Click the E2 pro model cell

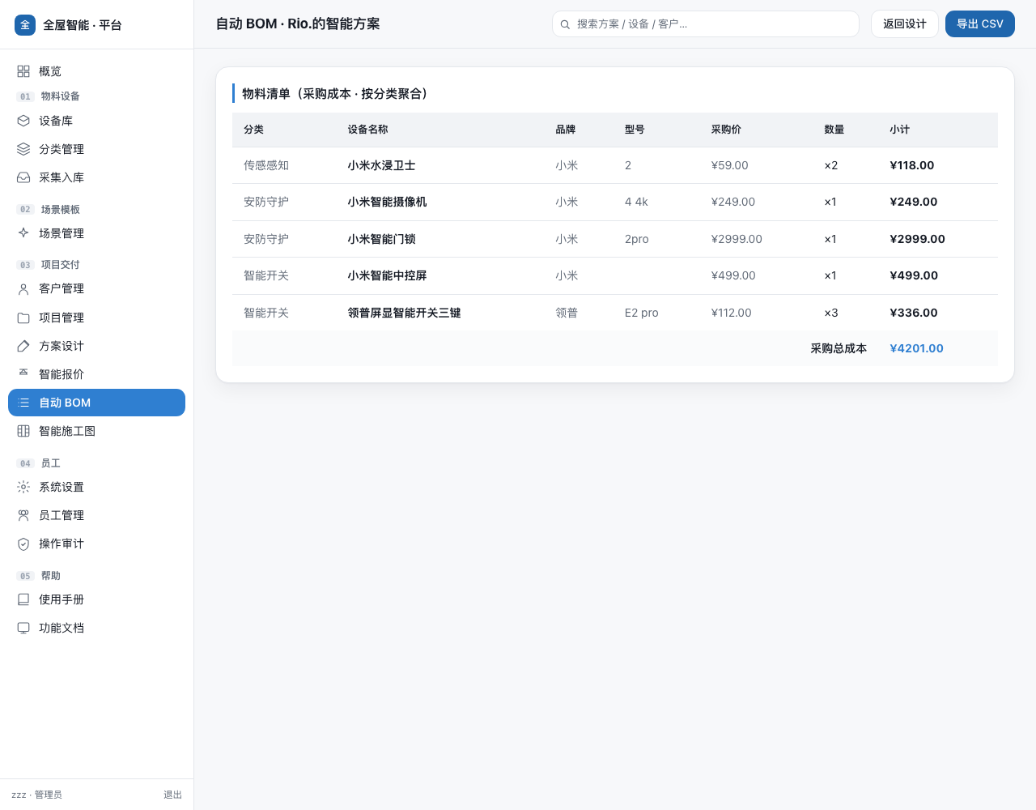(x=641, y=313)
